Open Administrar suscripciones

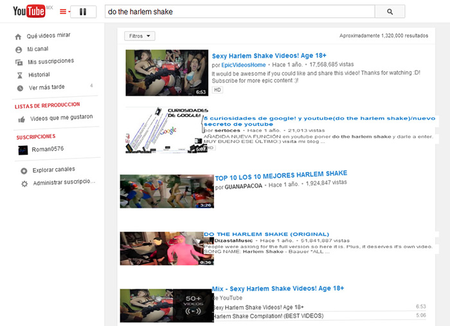coord(64,182)
